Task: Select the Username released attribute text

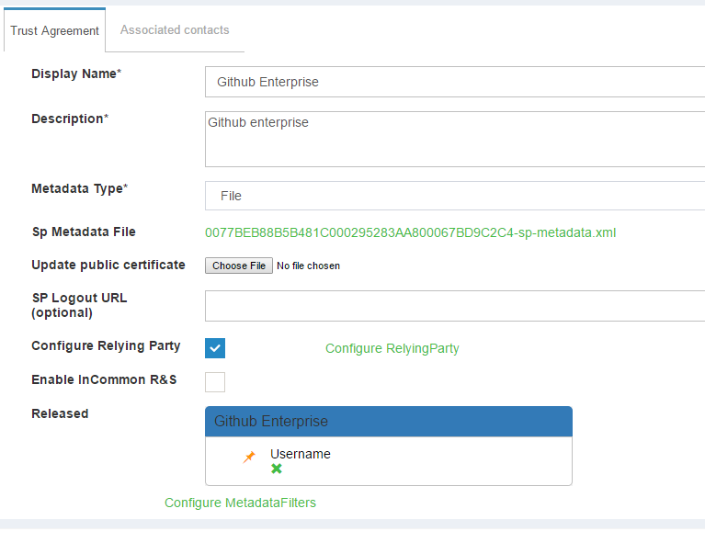Action: tap(300, 454)
